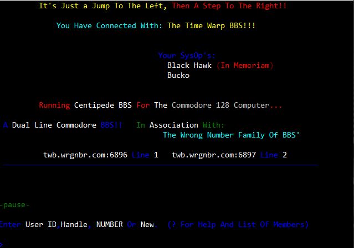Click the red 'Running' word
The width and height of the screenshot is (354, 248).
pos(54,105)
